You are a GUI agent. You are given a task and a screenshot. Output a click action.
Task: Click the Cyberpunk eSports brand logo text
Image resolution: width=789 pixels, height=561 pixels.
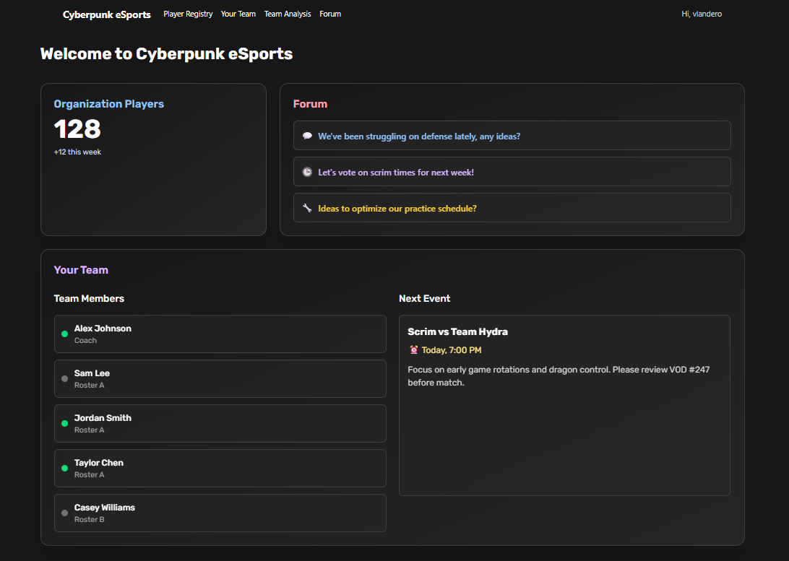(107, 14)
